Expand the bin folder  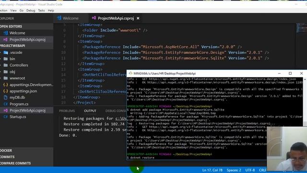pyautogui.click(x=12, y=59)
